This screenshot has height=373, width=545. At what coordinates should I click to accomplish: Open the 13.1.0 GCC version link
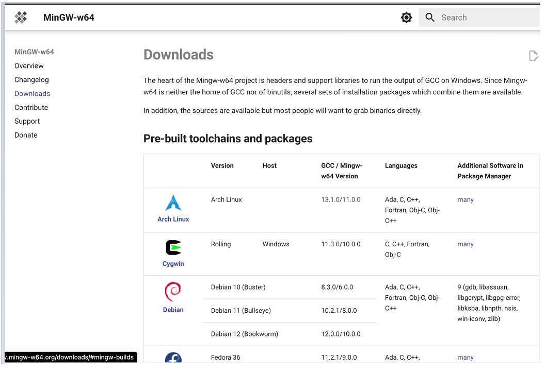coord(330,199)
